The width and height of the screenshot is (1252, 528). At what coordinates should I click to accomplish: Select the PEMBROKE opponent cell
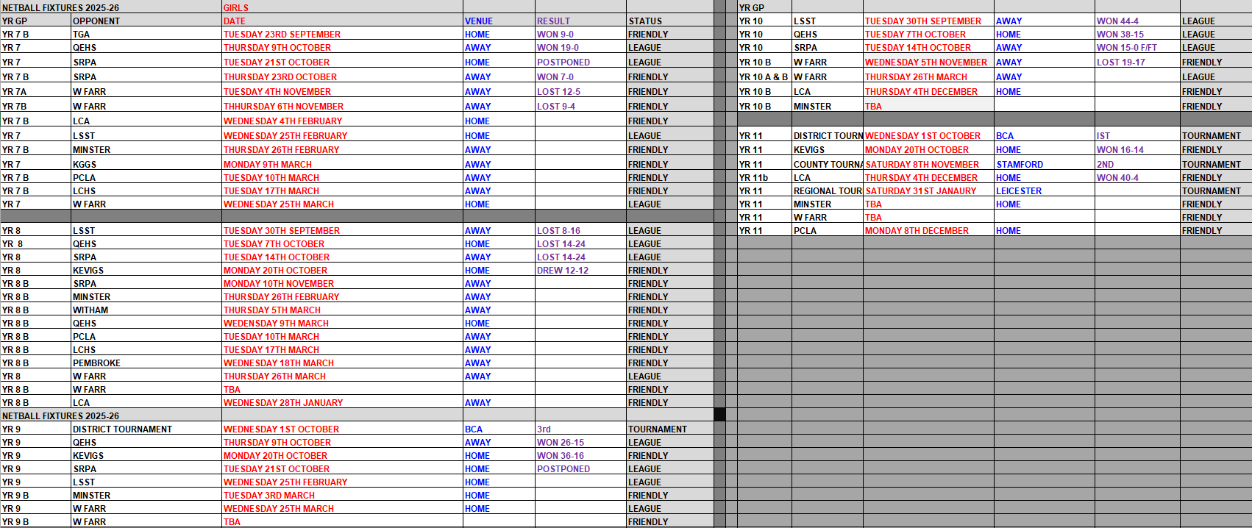click(x=96, y=363)
